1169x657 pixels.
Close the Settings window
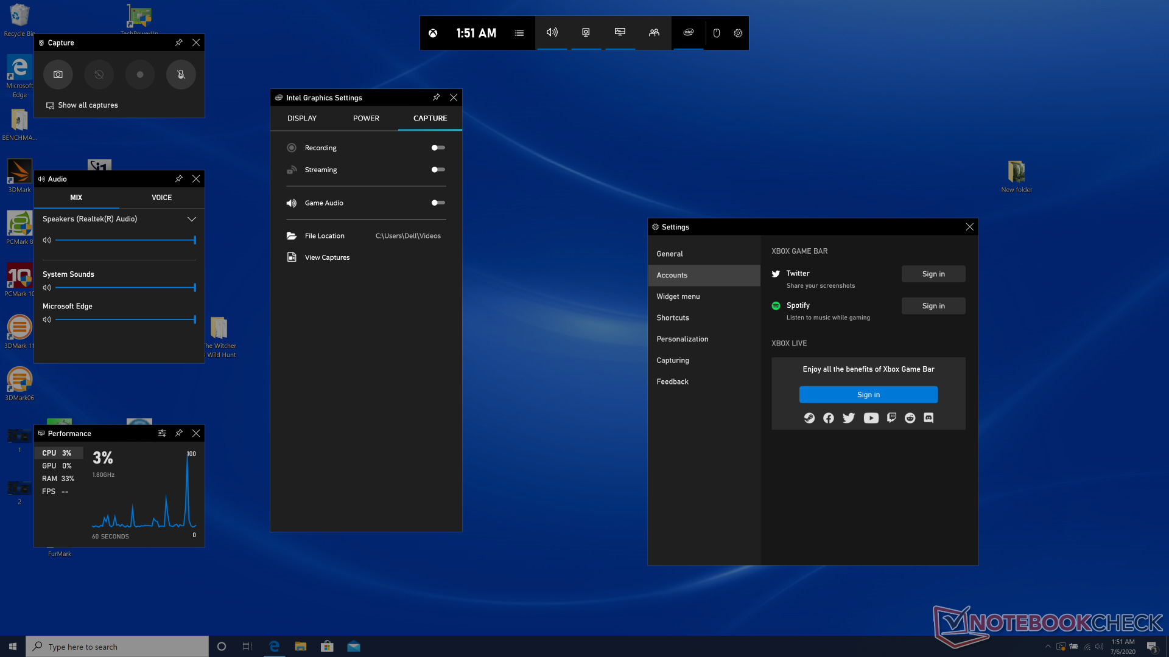(970, 227)
